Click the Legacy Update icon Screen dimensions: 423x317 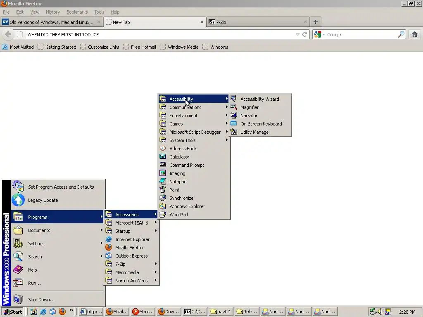18,200
